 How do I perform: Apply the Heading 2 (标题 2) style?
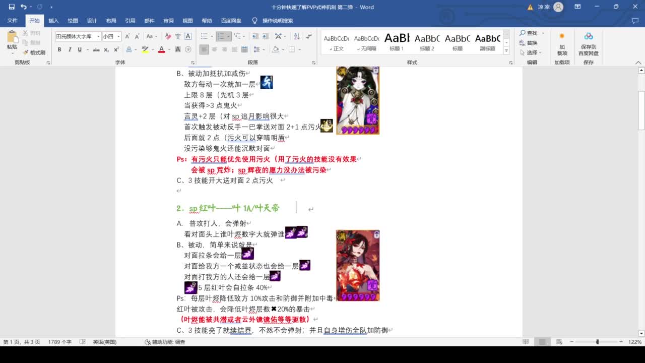427,41
